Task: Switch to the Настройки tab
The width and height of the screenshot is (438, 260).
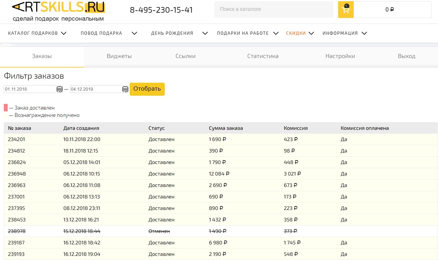Action: [x=340, y=56]
